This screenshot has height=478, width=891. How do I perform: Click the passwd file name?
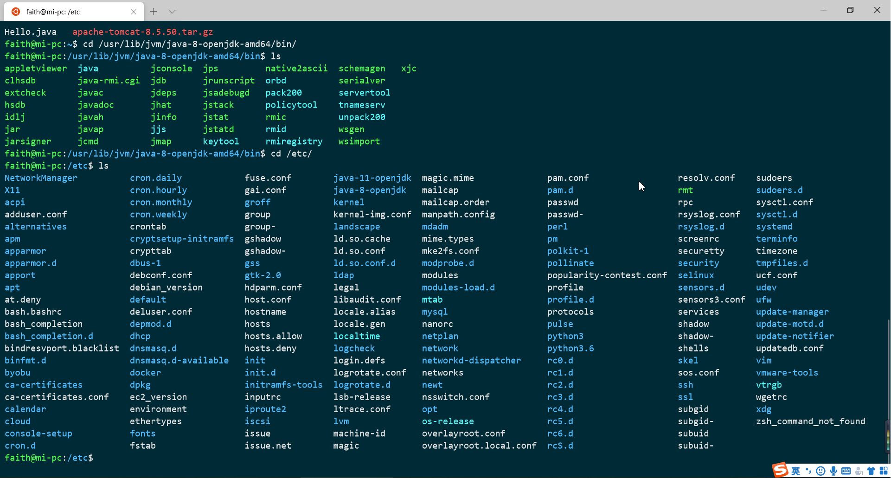[563, 202]
